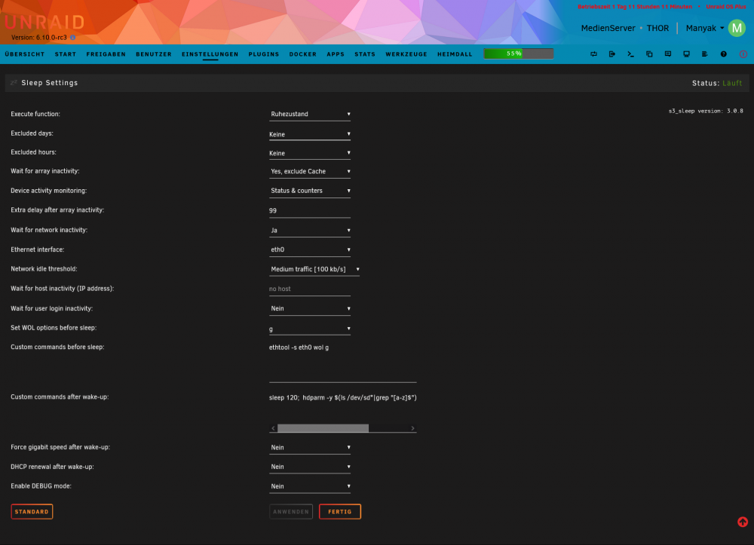Image resolution: width=754 pixels, height=545 pixels.
Task: Go to the Stats tab
Action: coord(365,54)
